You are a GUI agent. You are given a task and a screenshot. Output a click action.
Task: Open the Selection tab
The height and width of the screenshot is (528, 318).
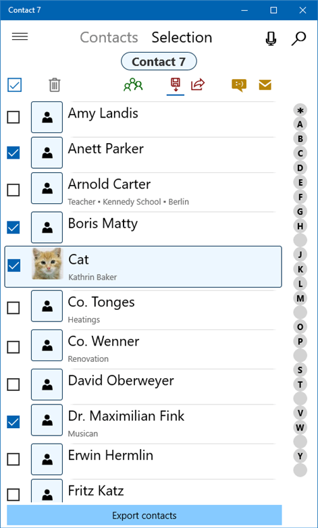pos(182,37)
